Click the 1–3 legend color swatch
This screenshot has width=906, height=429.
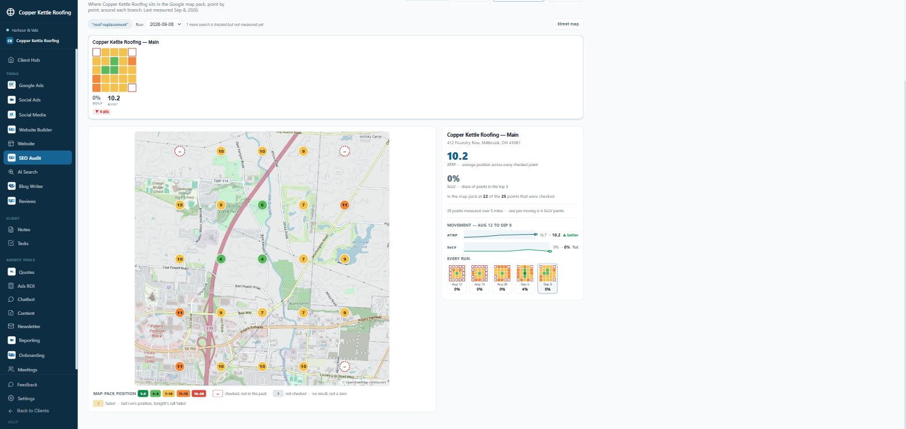(143, 394)
